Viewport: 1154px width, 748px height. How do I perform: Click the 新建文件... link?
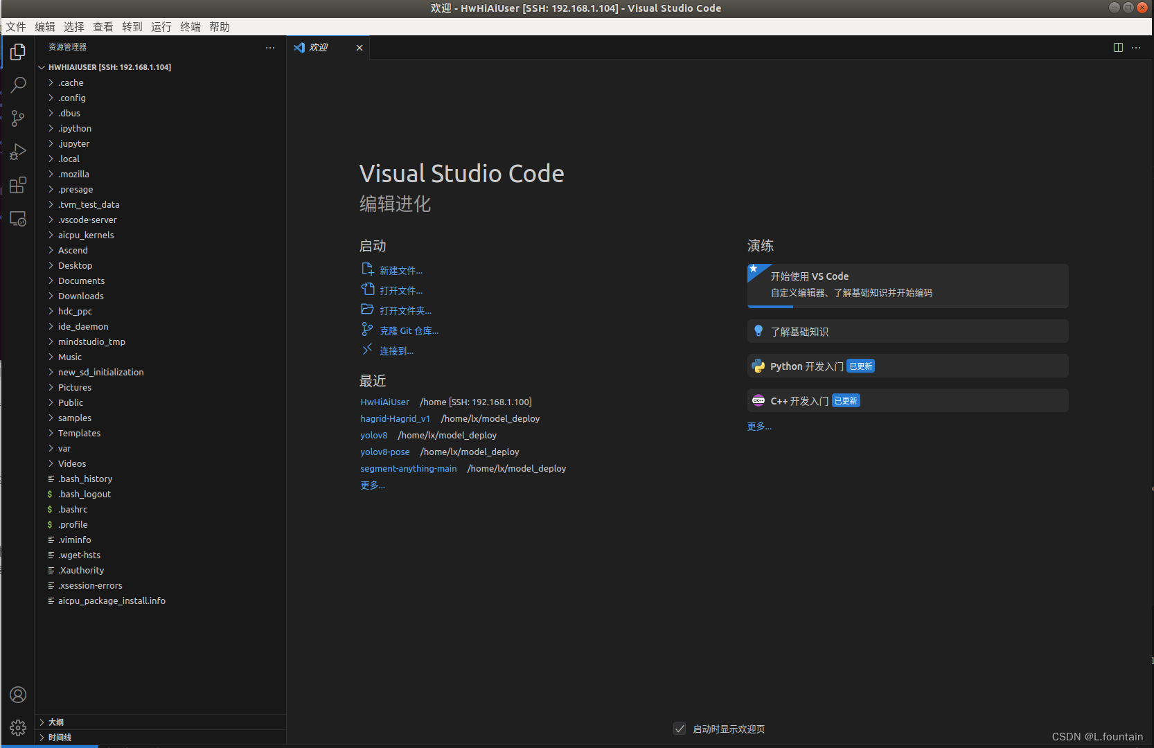(401, 270)
